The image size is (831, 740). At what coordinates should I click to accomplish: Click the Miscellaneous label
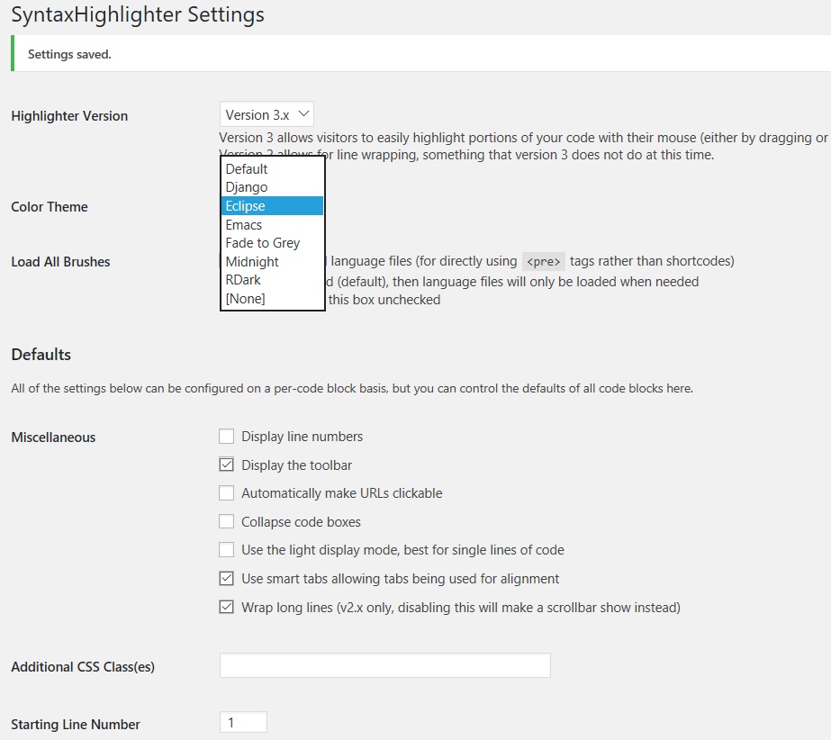pos(53,438)
